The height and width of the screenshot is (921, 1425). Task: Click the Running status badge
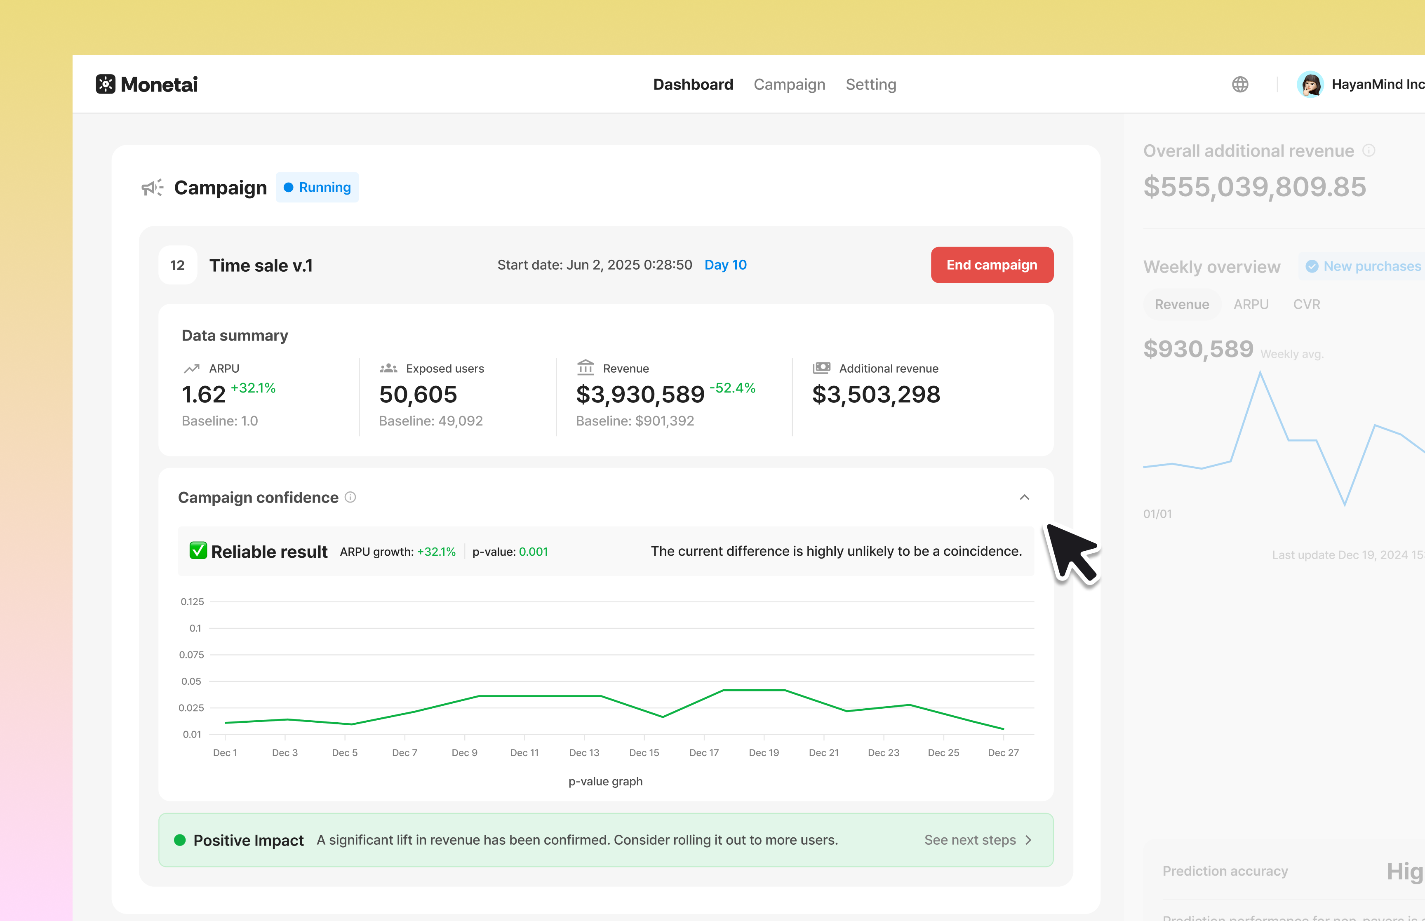click(x=317, y=188)
